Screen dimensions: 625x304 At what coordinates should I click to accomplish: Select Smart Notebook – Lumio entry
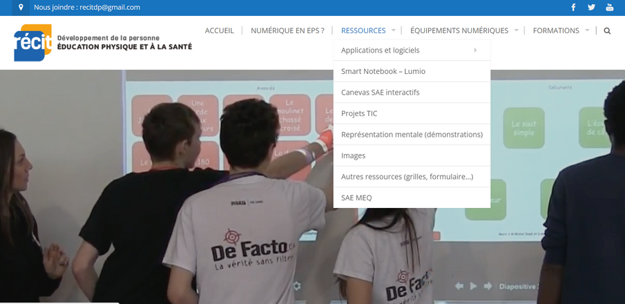(383, 71)
